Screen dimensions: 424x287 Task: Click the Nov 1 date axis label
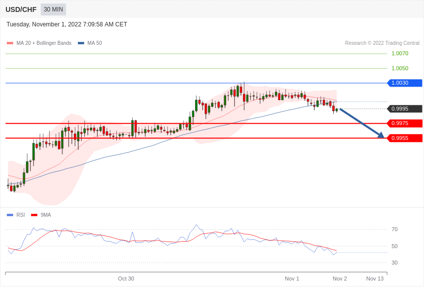click(292, 279)
